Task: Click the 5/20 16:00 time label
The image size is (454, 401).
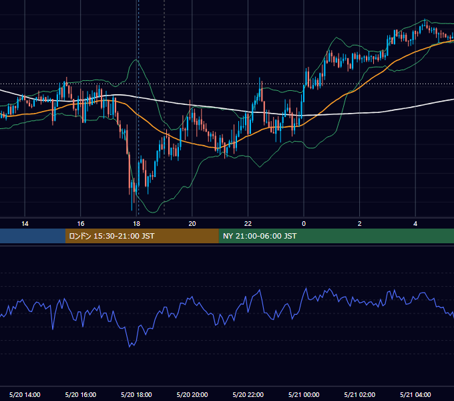Action: [81, 394]
